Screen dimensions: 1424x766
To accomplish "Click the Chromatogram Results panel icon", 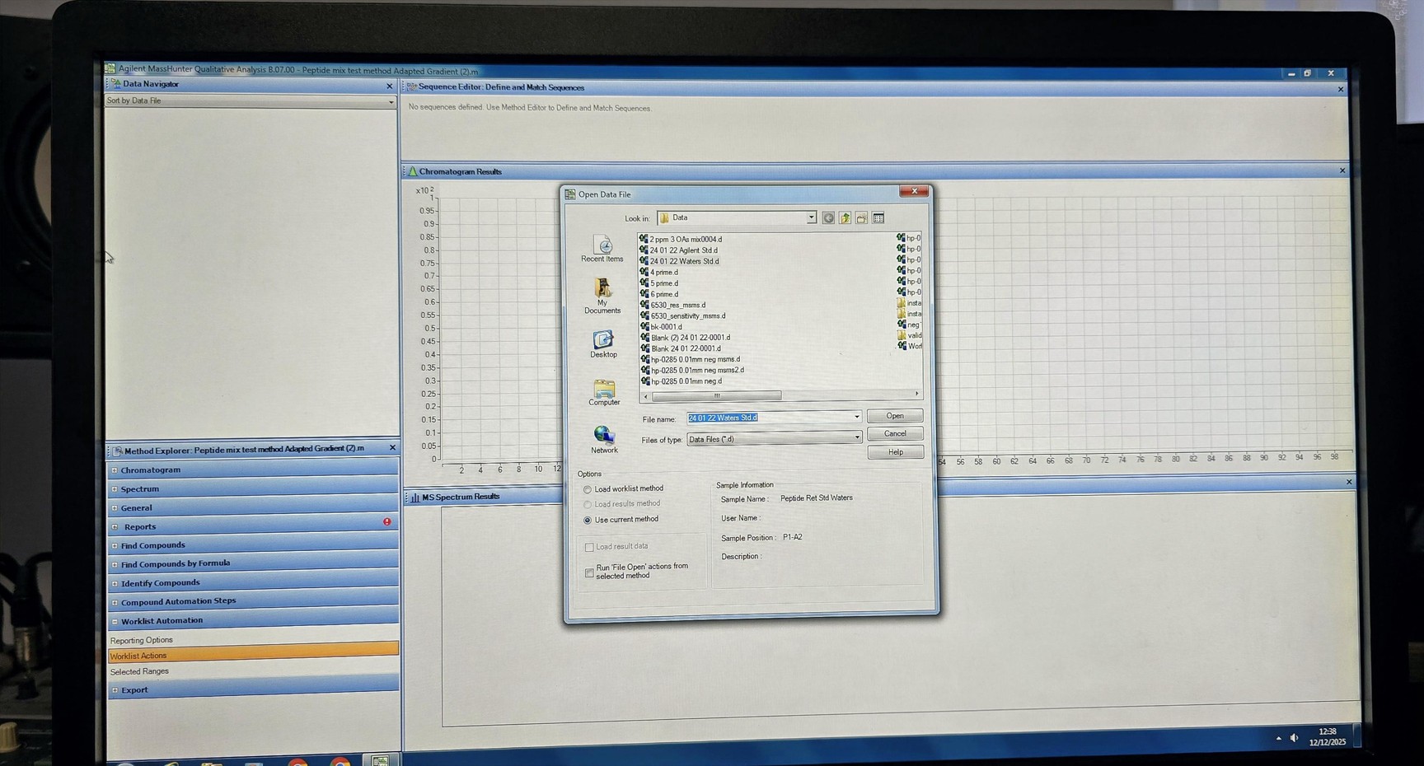I will coord(411,171).
